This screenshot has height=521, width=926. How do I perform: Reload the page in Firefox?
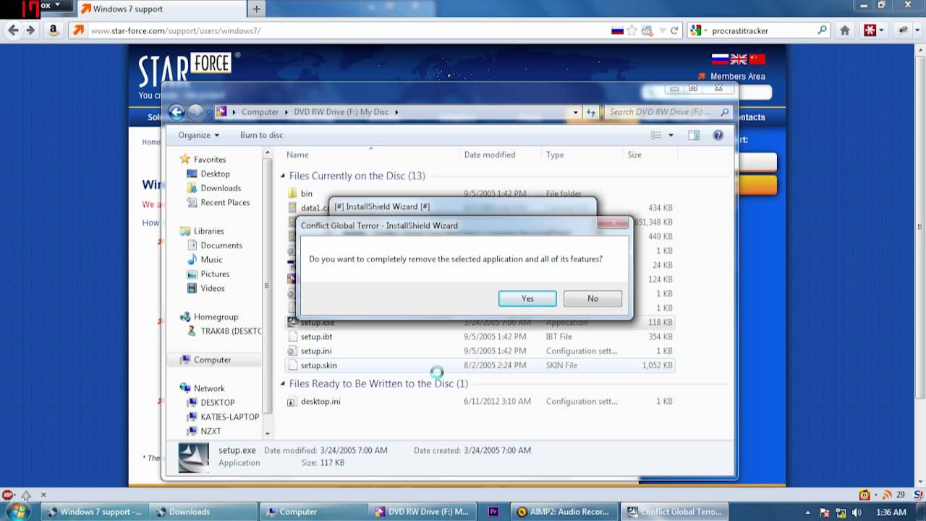pyautogui.click(x=674, y=30)
